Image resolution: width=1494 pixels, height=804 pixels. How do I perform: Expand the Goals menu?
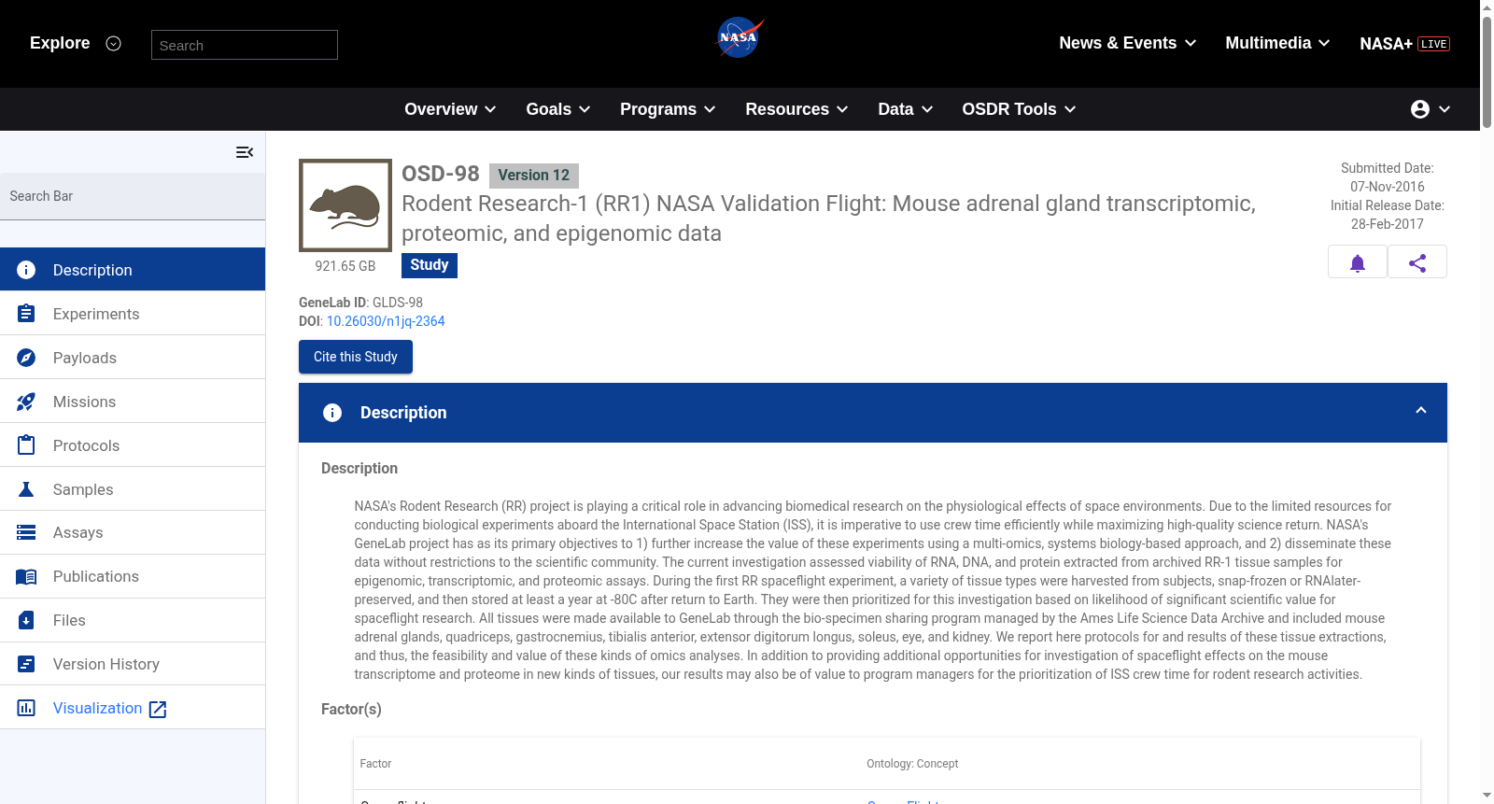(x=558, y=109)
